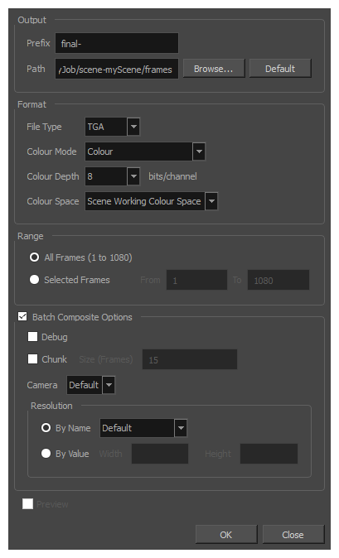
Task: Click the Close button
Action: (x=293, y=535)
